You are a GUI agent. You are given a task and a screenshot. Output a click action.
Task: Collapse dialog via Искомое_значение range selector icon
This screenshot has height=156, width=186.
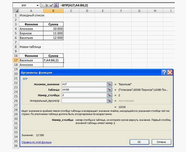[109, 84]
